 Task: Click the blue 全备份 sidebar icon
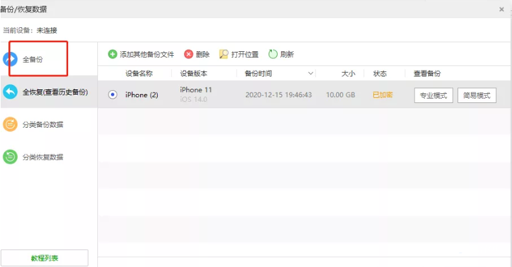[x=10, y=60]
